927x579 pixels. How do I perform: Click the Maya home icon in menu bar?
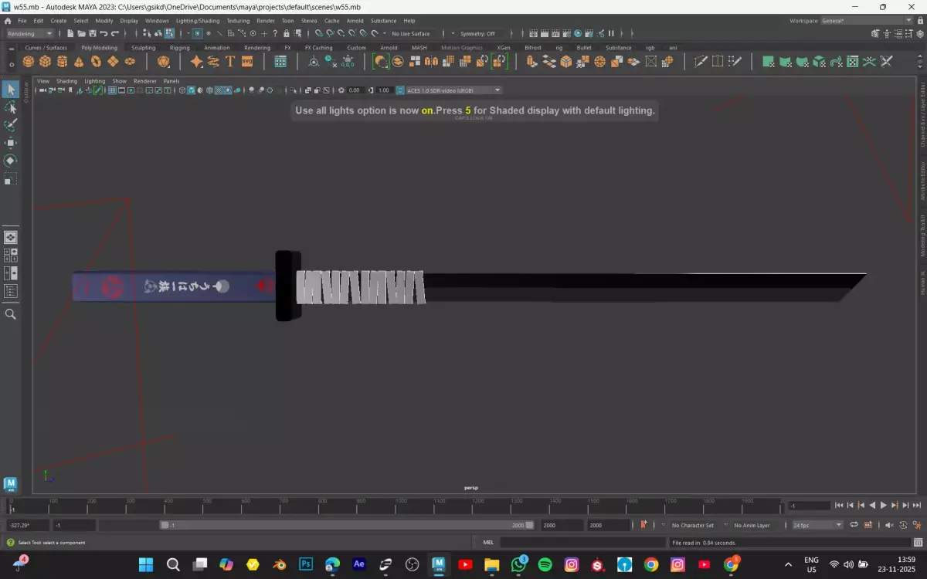[8, 21]
